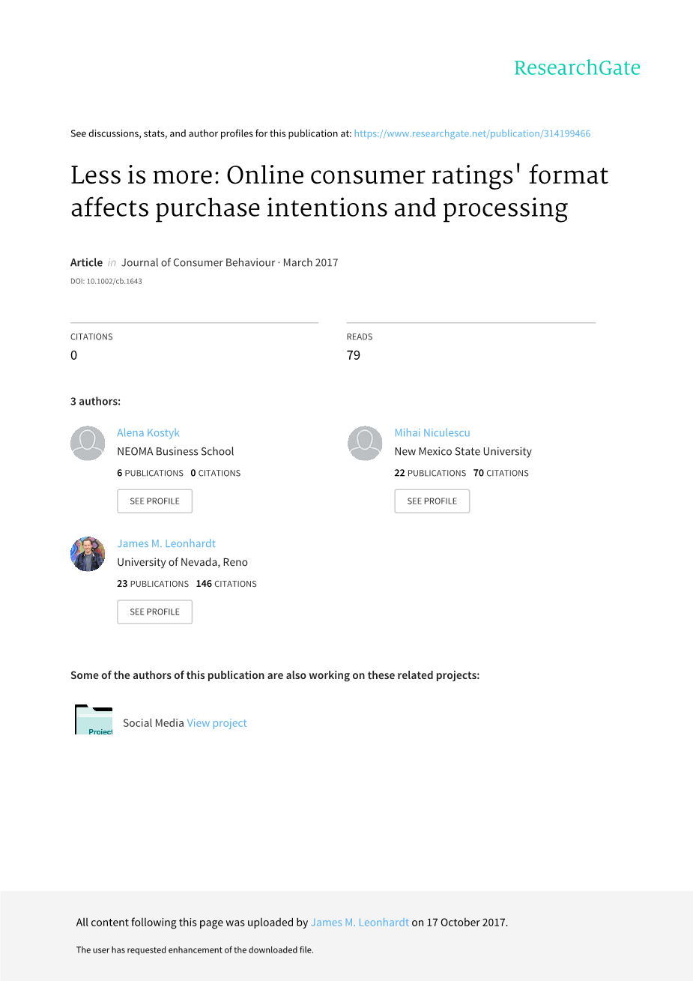
Task: Open Mihai Niculescu's author name link
Action: [432, 433]
